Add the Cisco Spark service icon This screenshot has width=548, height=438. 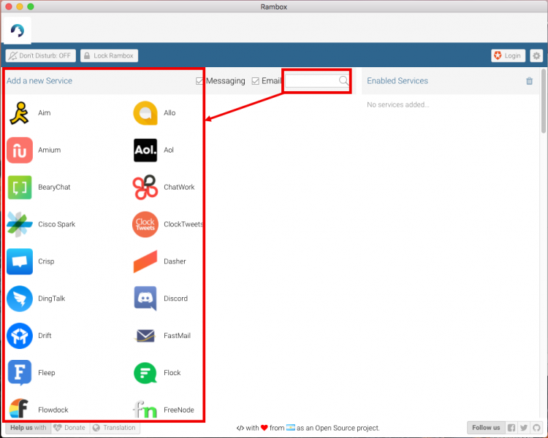click(20, 224)
